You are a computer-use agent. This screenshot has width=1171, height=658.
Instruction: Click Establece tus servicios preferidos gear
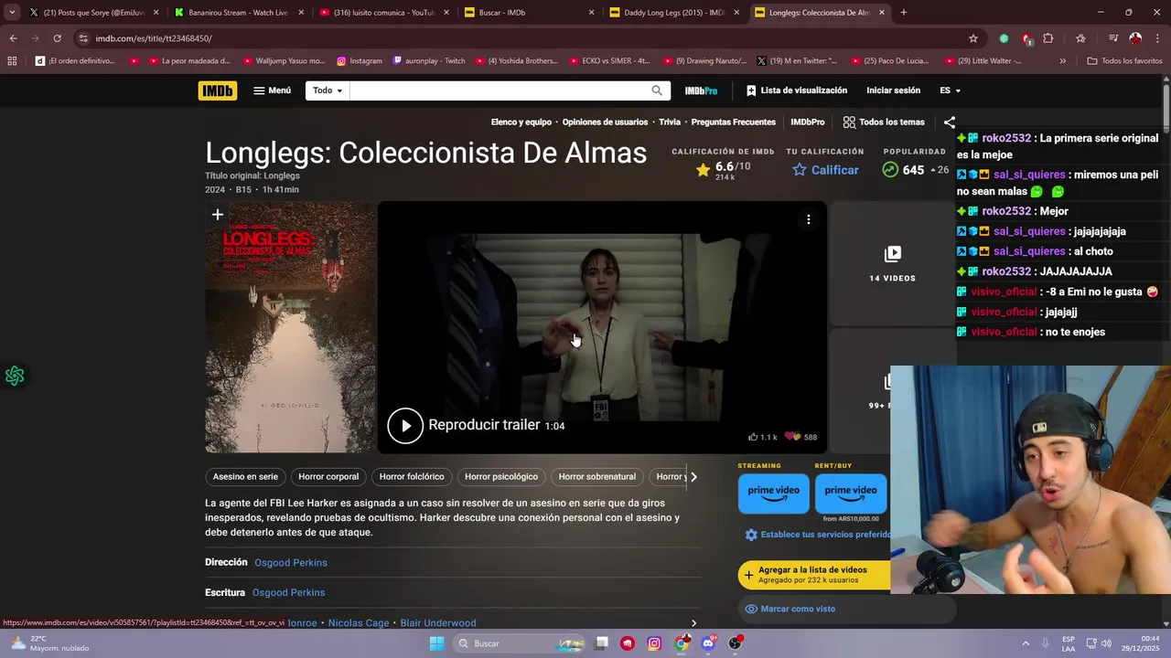point(751,535)
